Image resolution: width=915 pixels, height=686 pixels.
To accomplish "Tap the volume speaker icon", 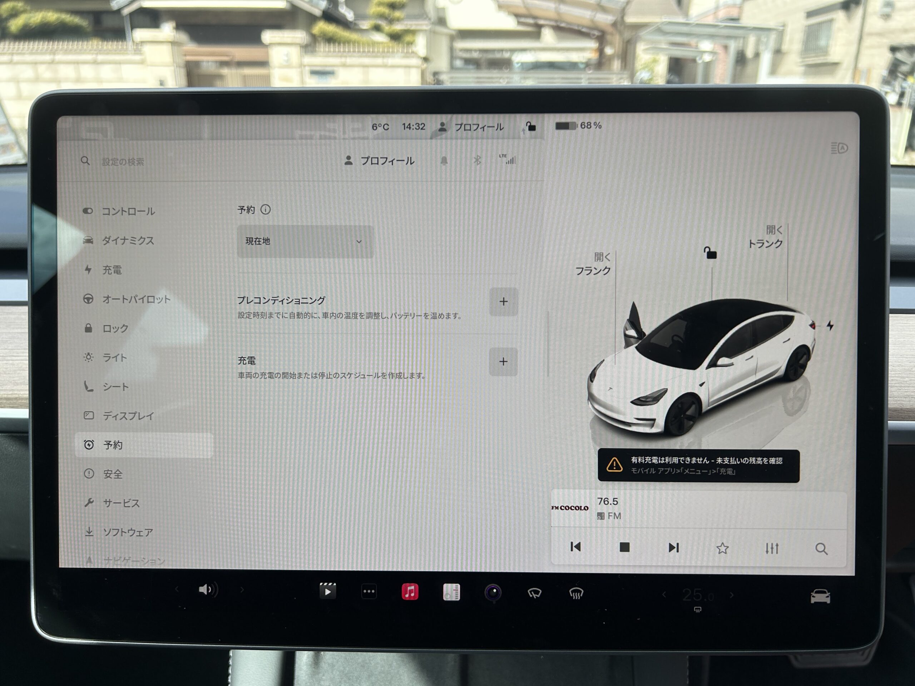I will coord(208,590).
